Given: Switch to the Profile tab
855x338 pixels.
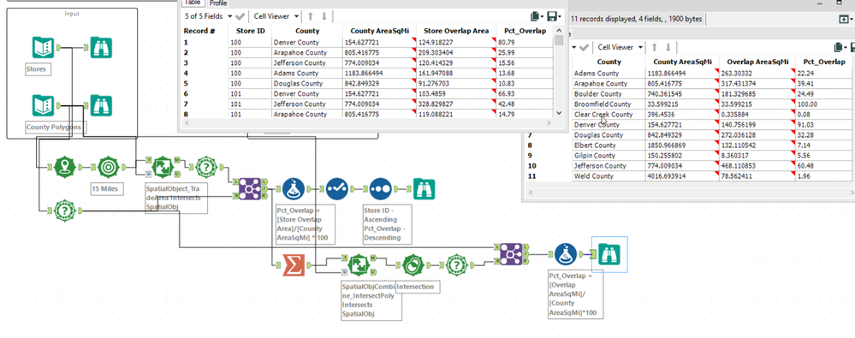Looking at the screenshot, I should point(218,3).
